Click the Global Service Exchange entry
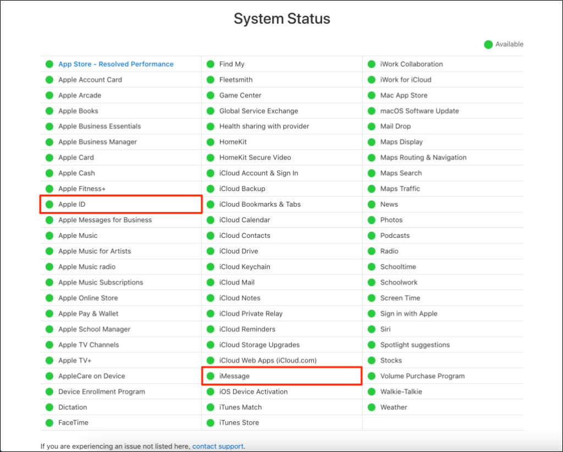563x452 pixels. click(258, 111)
